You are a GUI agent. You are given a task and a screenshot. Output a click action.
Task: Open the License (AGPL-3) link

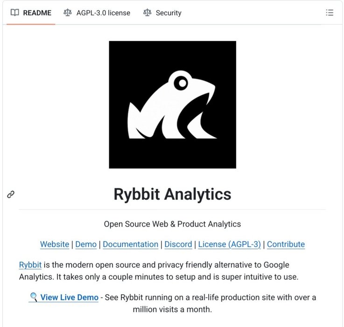click(229, 244)
